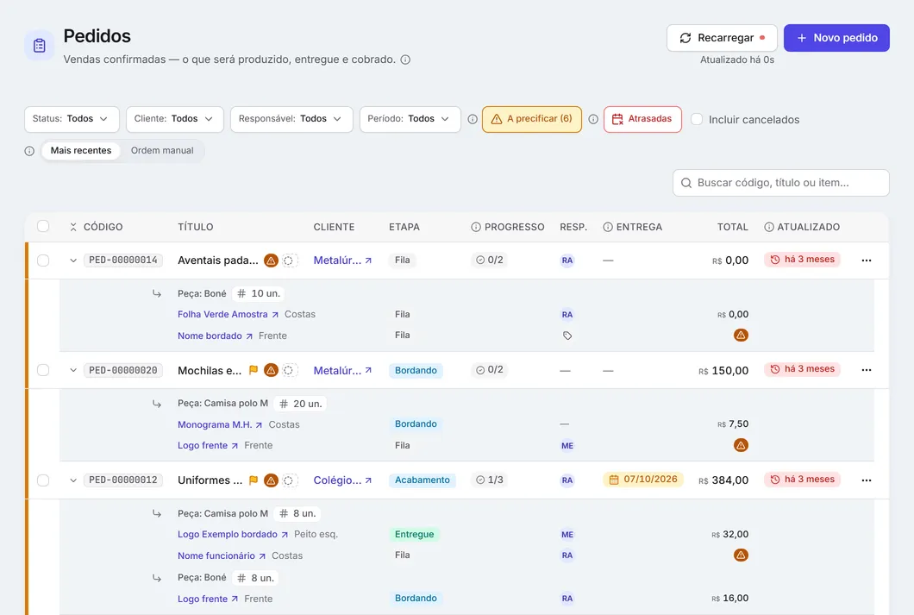The height and width of the screenshot is (615, 914).
Task: Open the three-dot menu for PED-00000012
Action: [x=867, y=480]
